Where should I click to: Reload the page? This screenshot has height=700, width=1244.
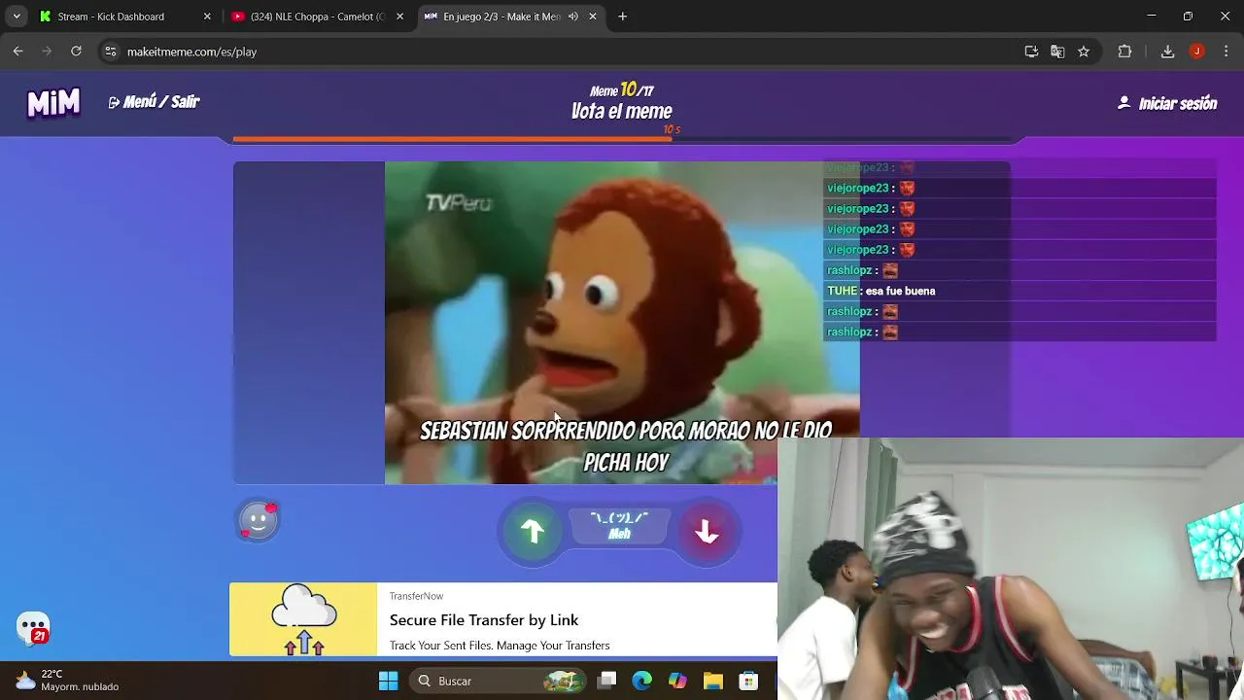[x=76, y=52]
